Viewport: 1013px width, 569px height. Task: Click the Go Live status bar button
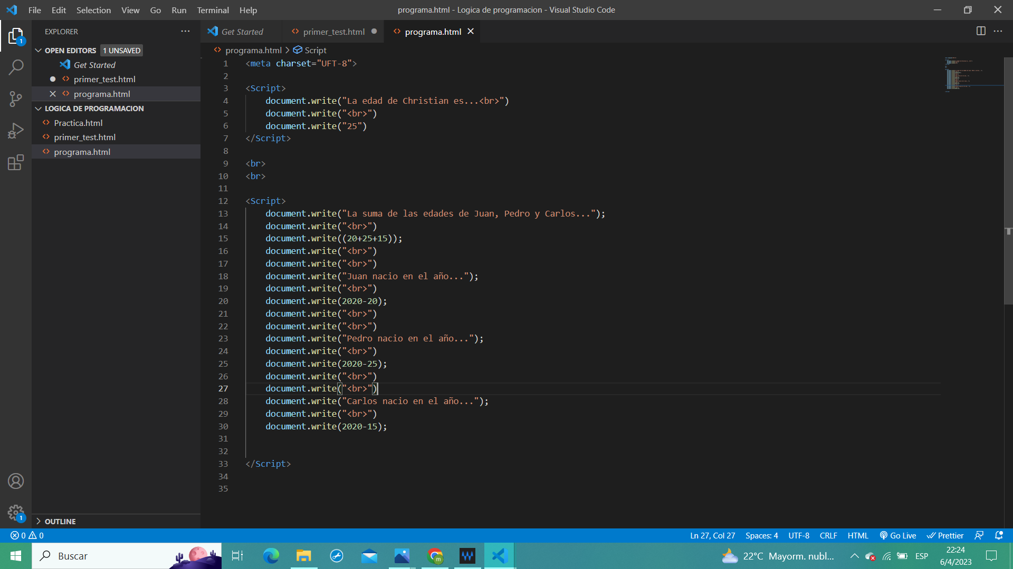coord(898,535)
